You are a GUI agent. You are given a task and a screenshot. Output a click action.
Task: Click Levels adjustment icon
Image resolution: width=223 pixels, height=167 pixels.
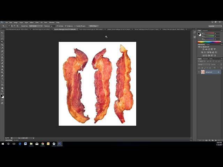(x=206, y=49)
